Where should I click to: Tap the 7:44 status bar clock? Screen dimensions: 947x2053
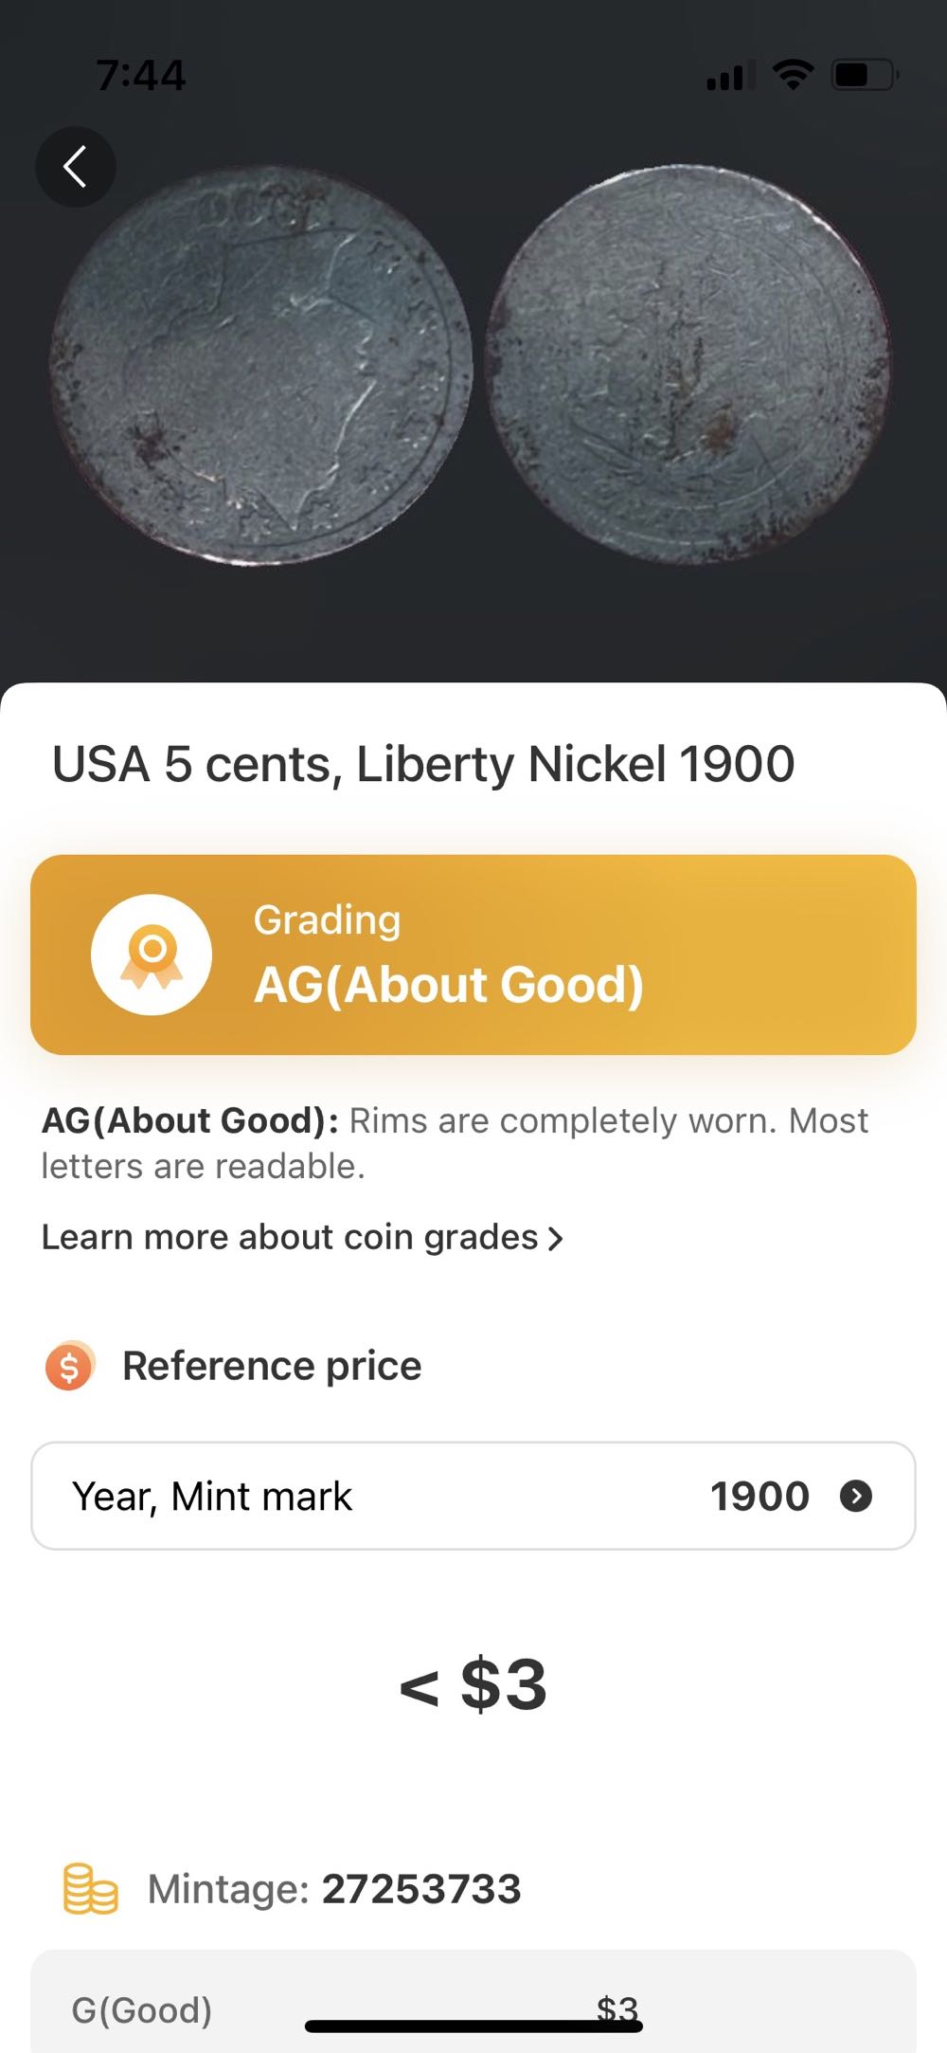[x=141, y=75]
